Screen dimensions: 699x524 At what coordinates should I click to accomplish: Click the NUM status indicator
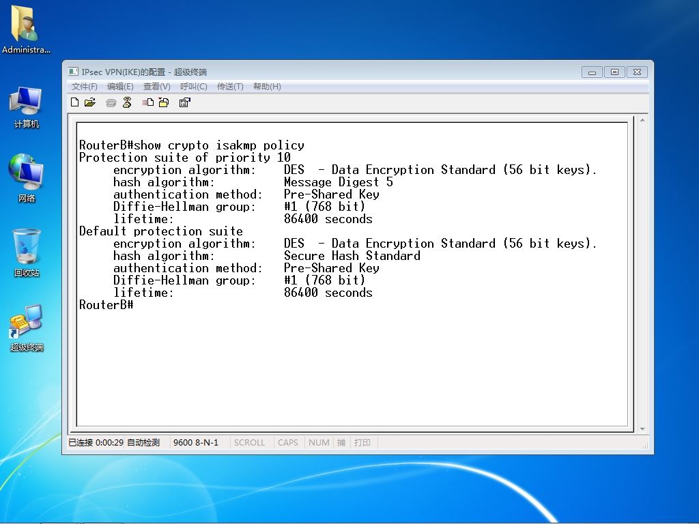point(319,442)
